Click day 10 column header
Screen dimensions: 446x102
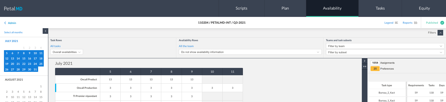coord(212,72)
